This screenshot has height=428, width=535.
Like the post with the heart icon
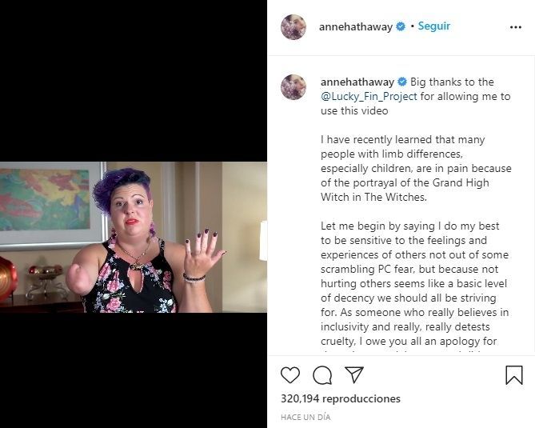(x=290, y=375)
